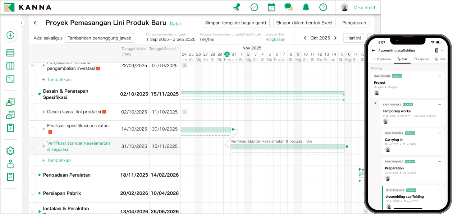Open the help question mark icon

(x=323, y=7)
